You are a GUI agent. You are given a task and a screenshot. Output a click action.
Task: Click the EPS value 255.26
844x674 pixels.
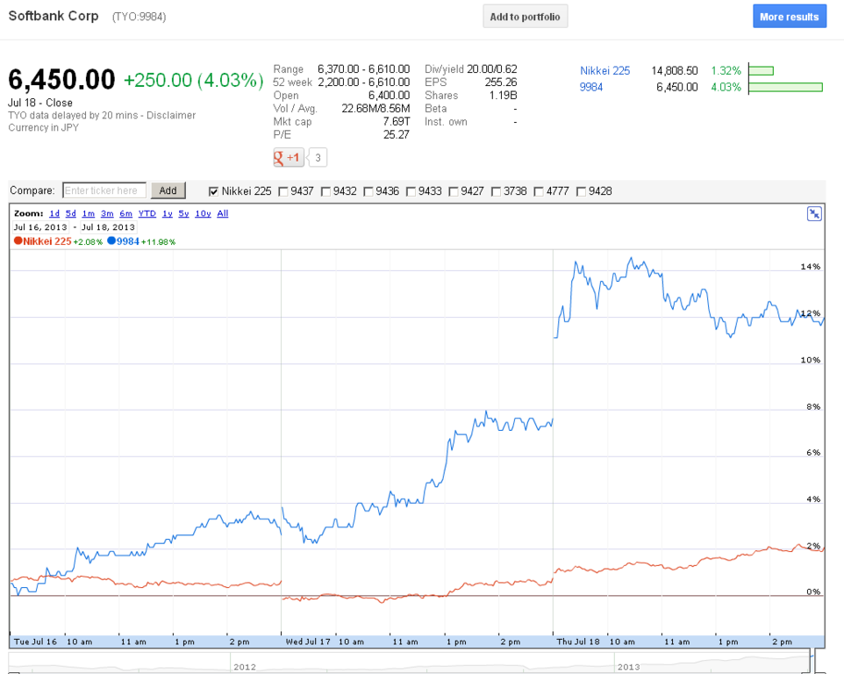501,82
